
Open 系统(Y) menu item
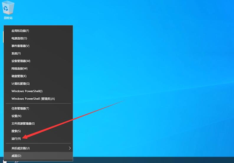tap(38, 54)
